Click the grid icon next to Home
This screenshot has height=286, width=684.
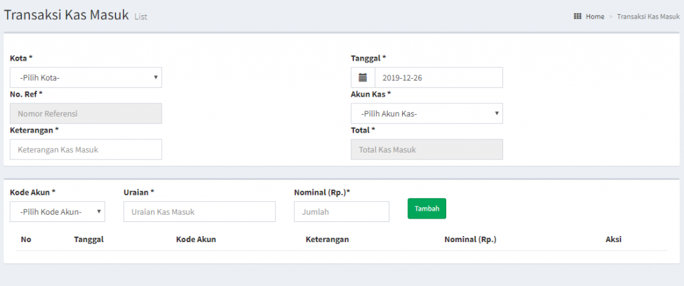tap(577, 17)
